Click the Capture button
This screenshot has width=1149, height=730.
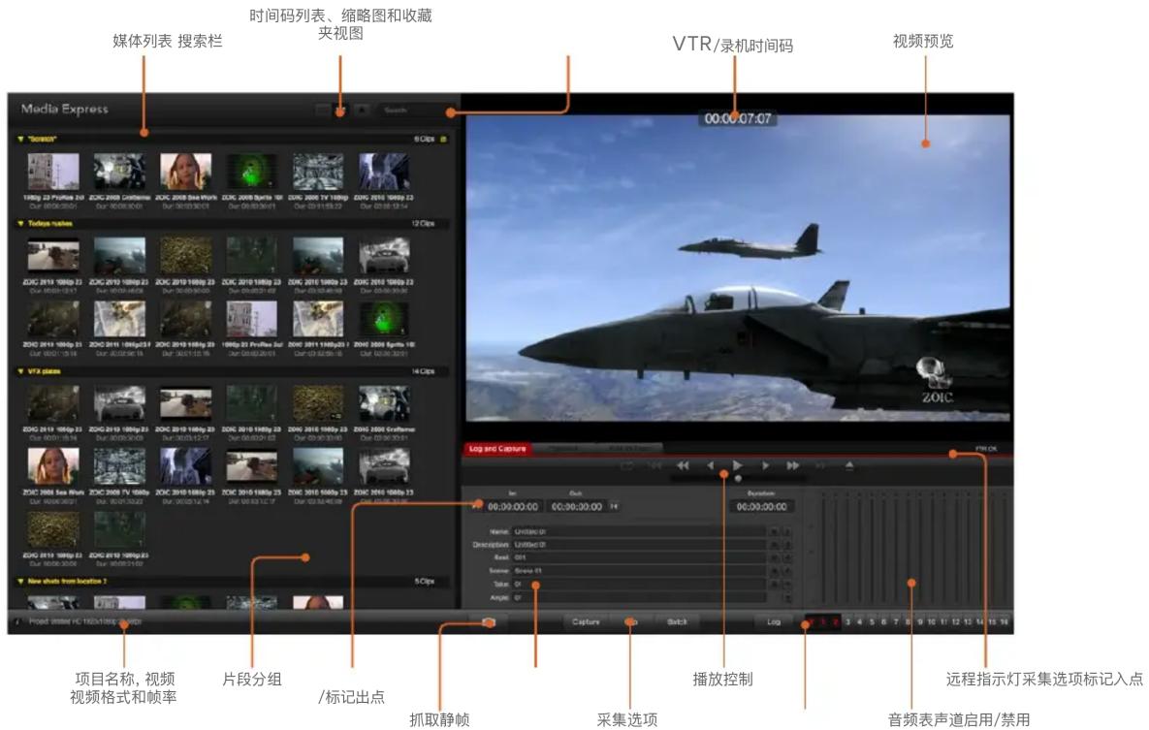587,622
